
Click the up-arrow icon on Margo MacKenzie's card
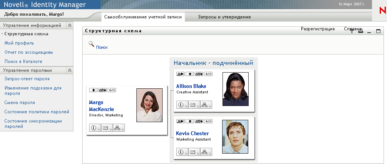pos(93,90)
